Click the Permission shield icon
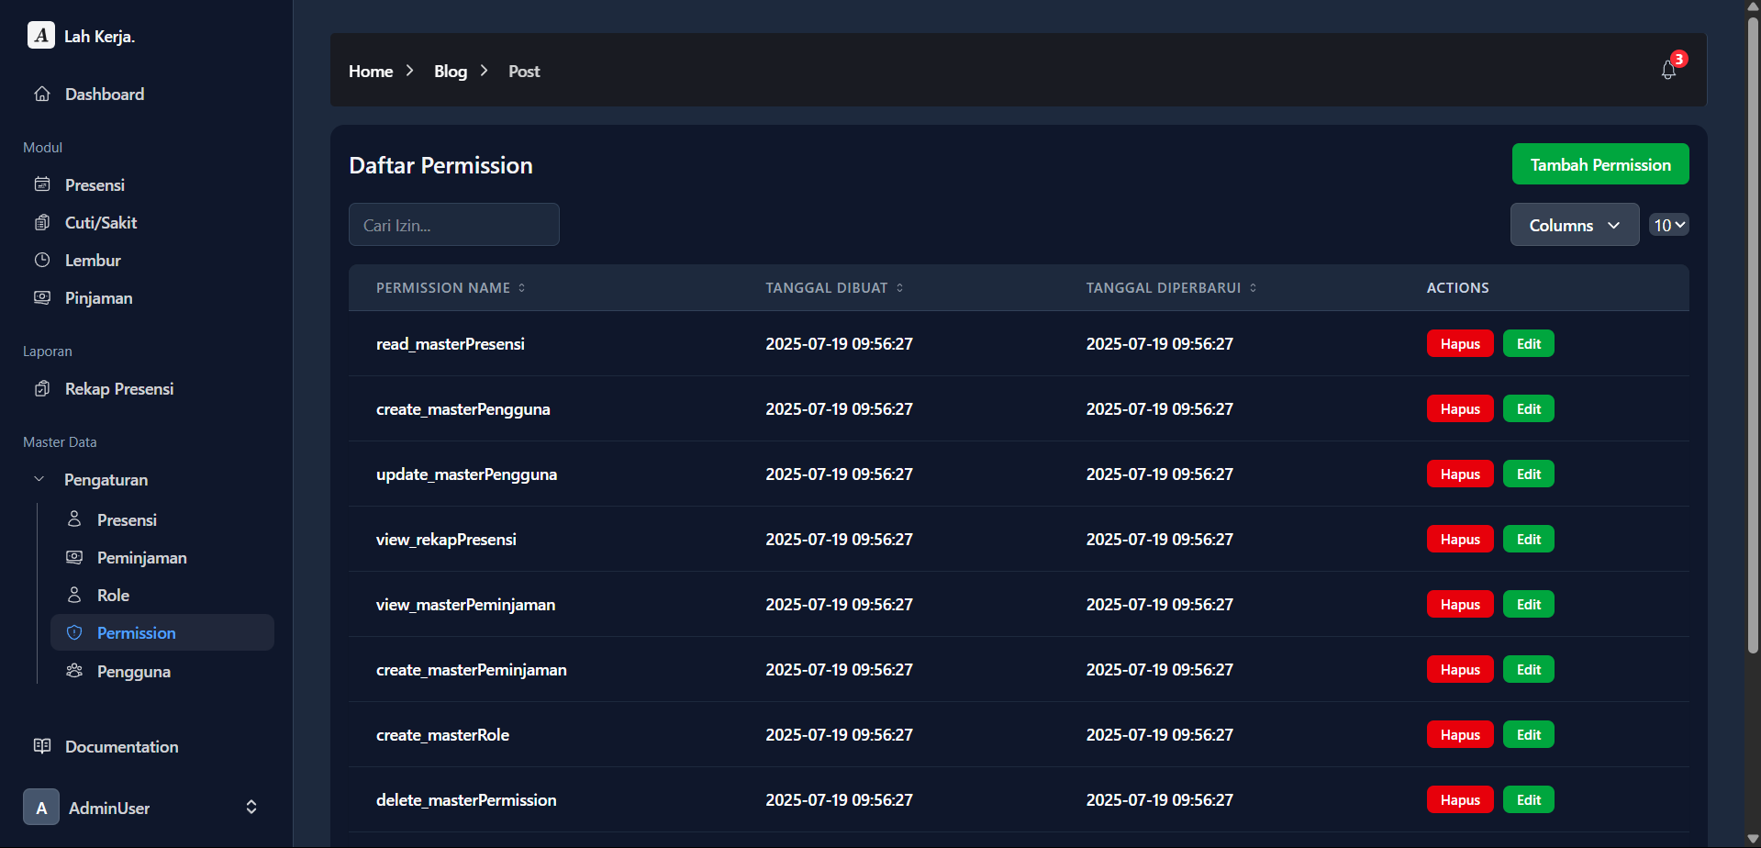The width and height of the screenshot is (1761, 848). pyautogui.click(x=74, y=632)
